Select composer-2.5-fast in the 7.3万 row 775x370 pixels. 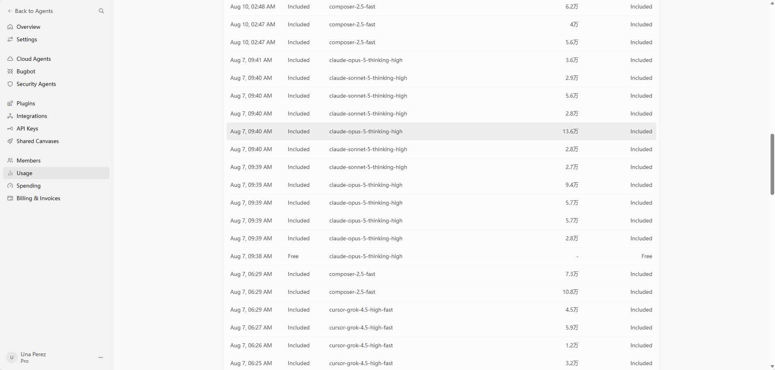[x=352, y=274]
